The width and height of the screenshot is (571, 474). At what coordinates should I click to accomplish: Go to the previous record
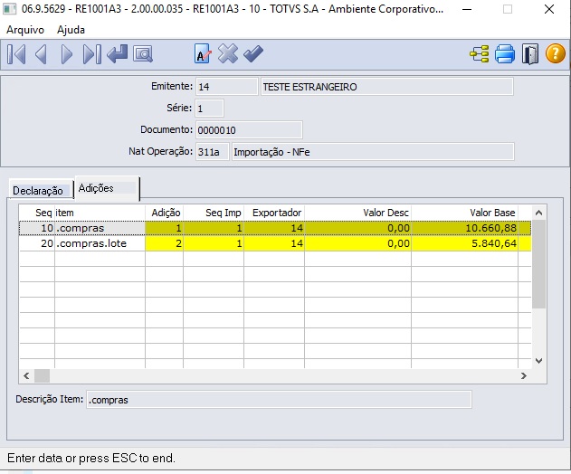[41, 54]
